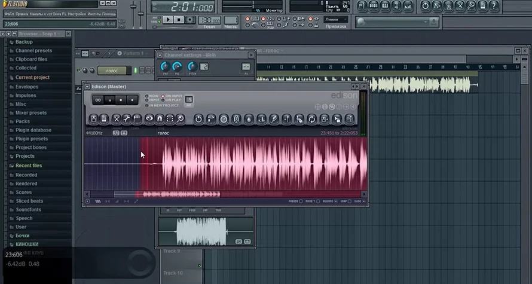Open Edison's scissors edit tool
532x284 pixels.
[x=116, y=119]
